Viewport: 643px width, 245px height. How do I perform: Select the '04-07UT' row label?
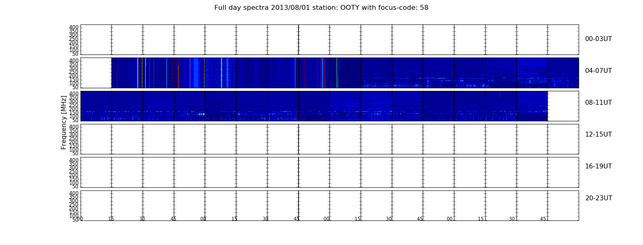599,71
